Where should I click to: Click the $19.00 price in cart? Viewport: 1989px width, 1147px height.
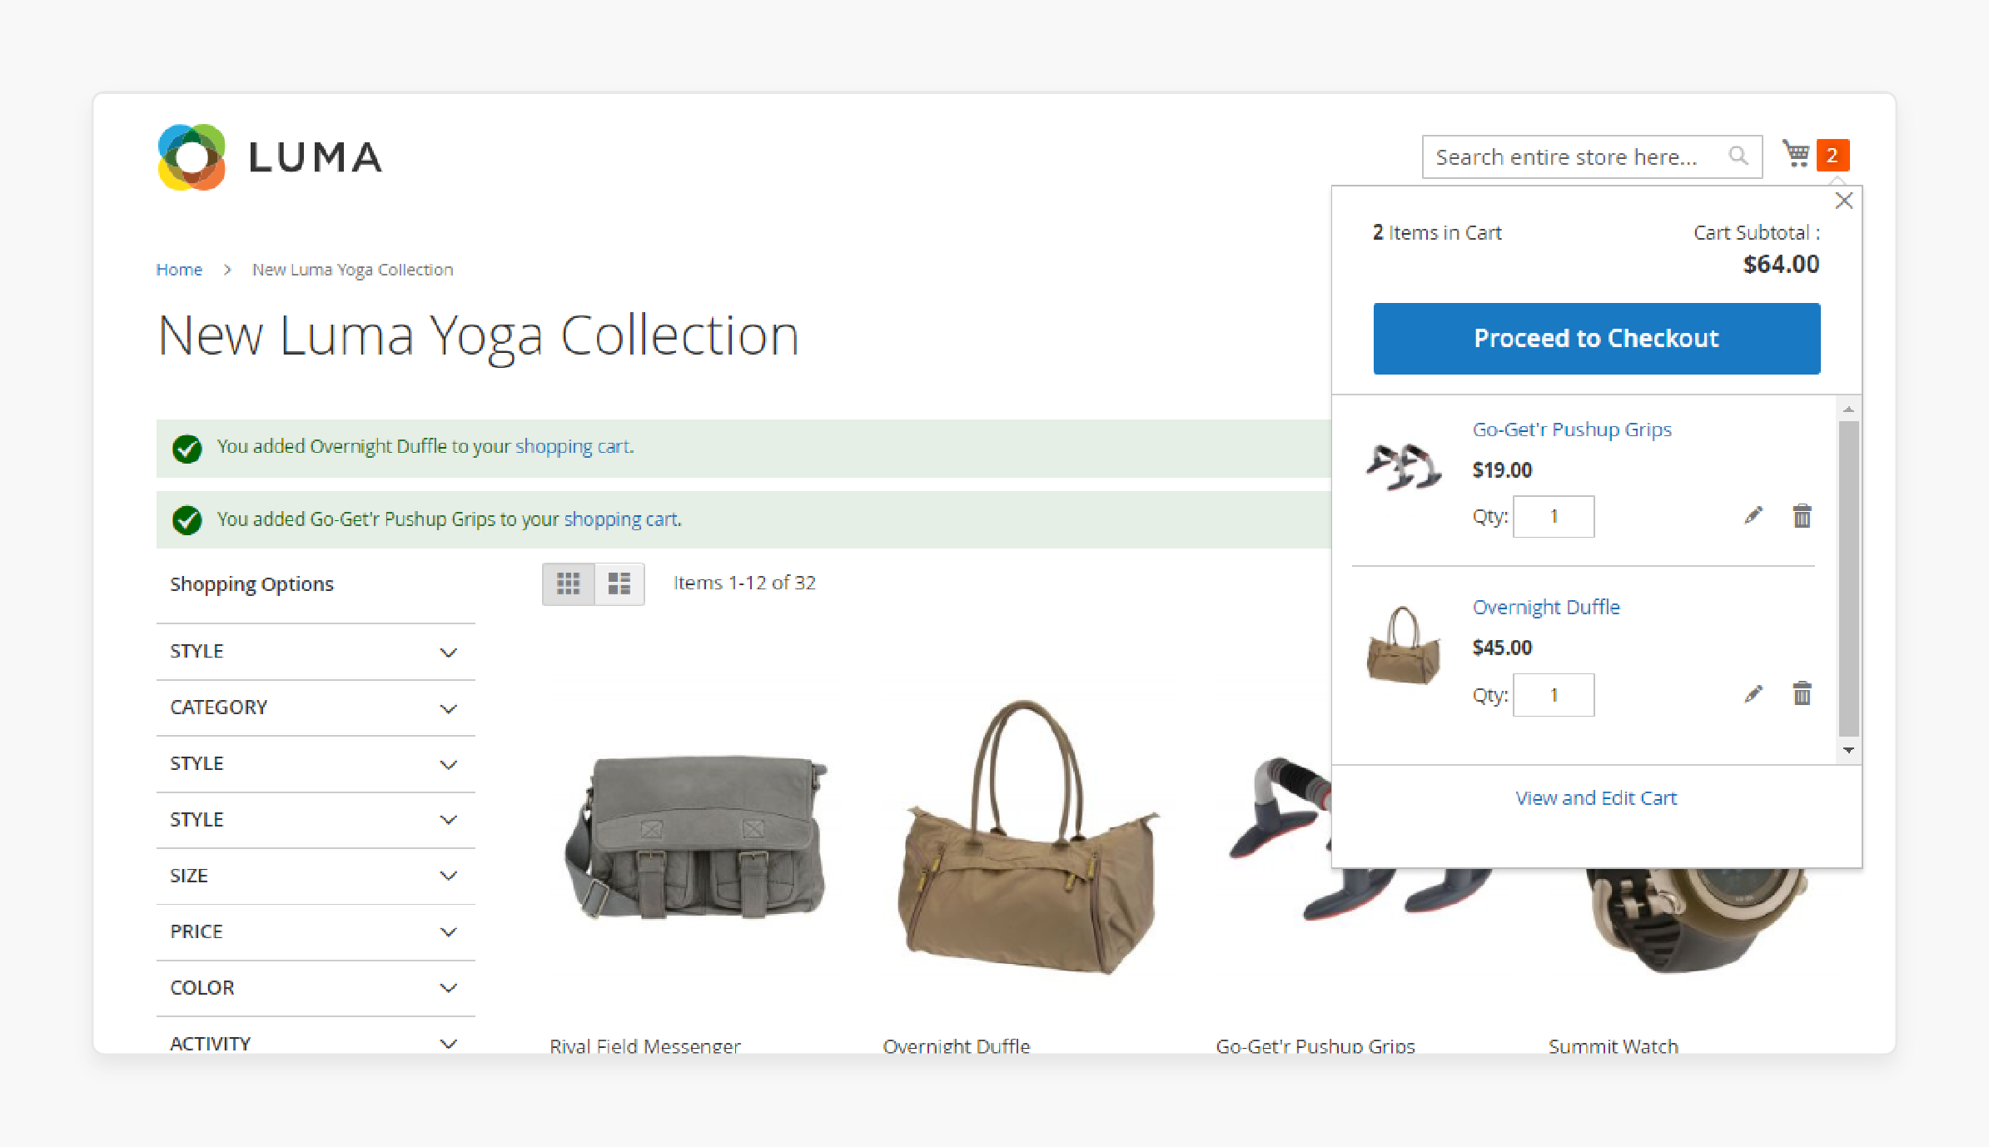pos(1502,470)
